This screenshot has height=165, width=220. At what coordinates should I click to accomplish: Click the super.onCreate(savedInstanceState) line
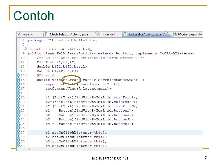tap(84, 84)
